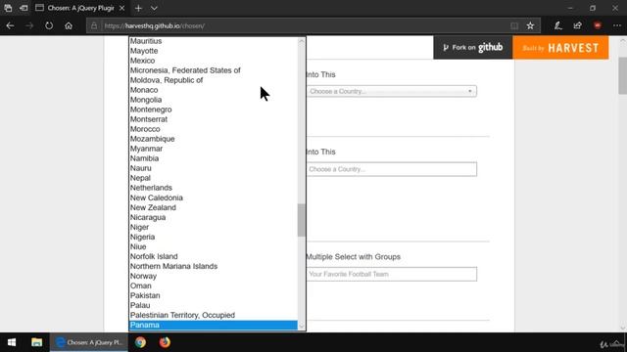This screenshot has height=352, width=627.
Task: Open the Windows Start menu
Action: (x=12, y=342)
